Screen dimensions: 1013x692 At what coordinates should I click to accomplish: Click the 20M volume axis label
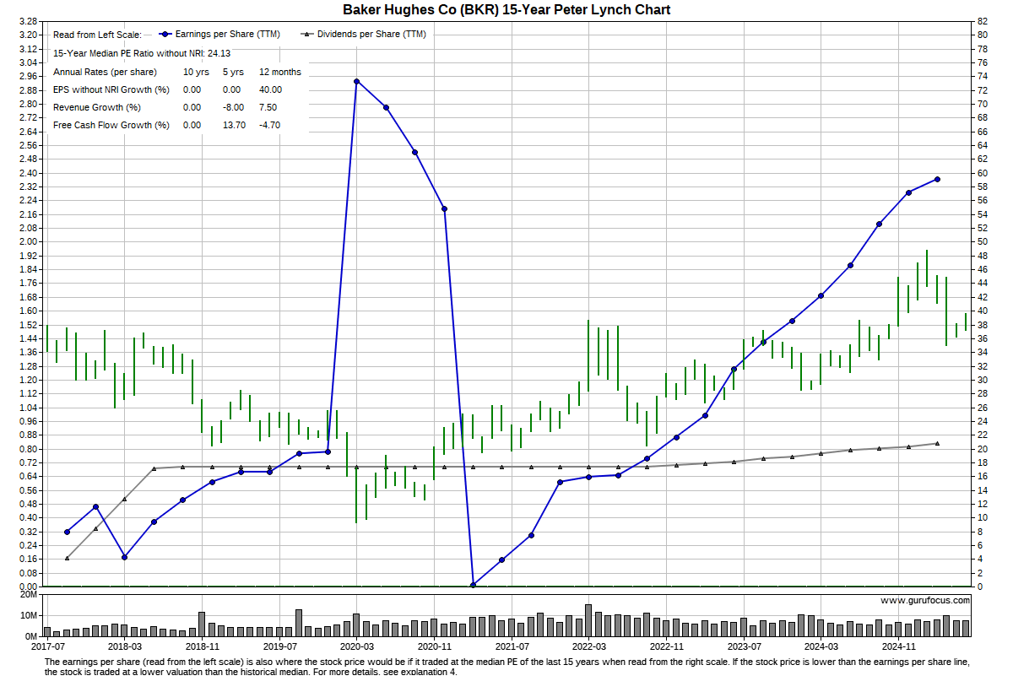[x=28, y=595]
